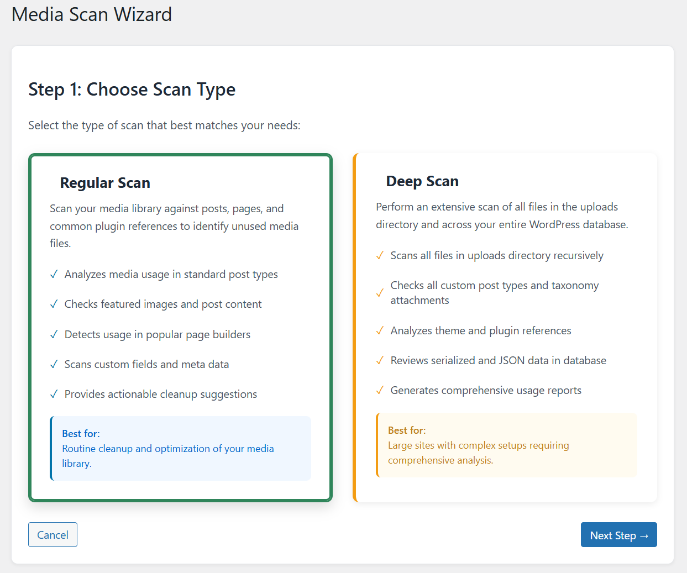Image resolution: width=687 pixels, height=573 pixels.
Task: Click the checkmark beside "Detects usage in popular page builders"
Action: (x=54, y=334)
